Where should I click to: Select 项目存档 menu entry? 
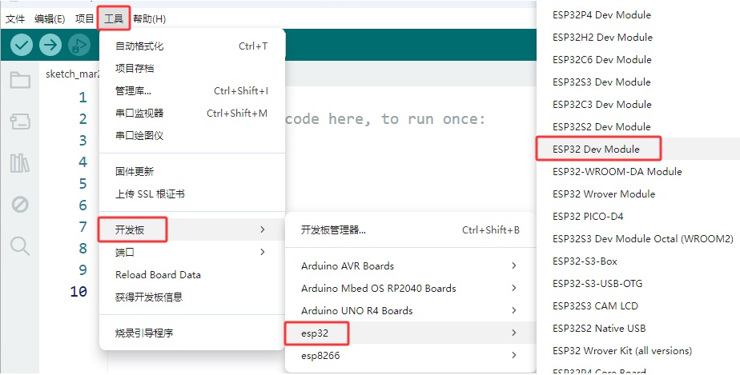(x=192, y=68)
